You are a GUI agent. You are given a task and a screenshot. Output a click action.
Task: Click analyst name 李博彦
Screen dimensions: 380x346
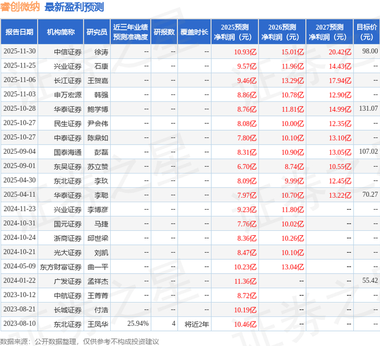click(98, 209)
